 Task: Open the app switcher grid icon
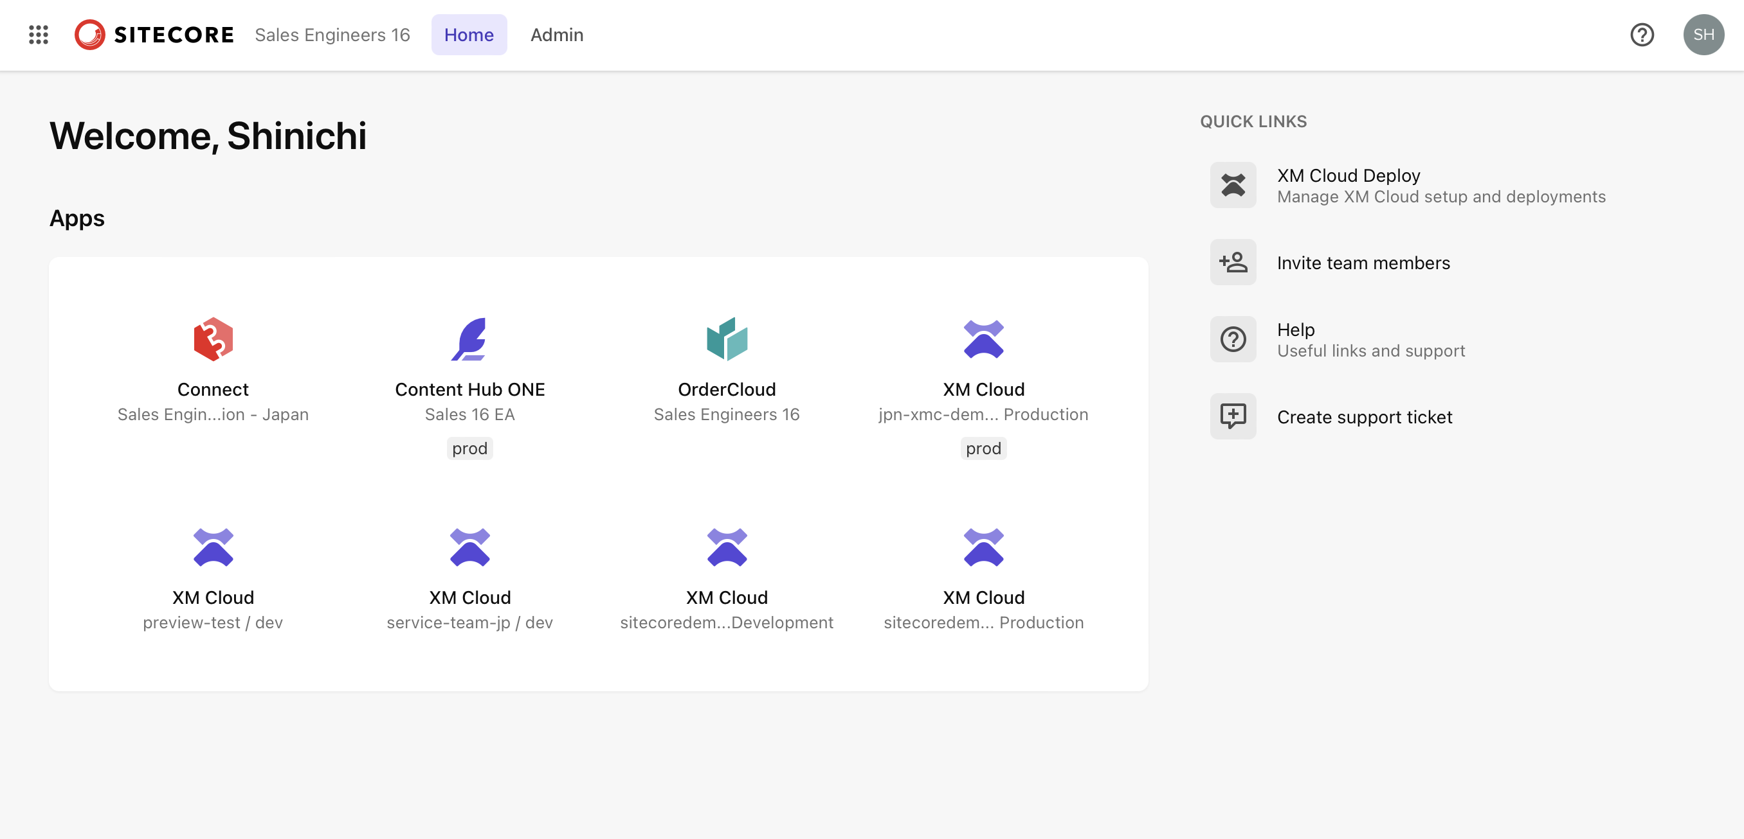39,35
